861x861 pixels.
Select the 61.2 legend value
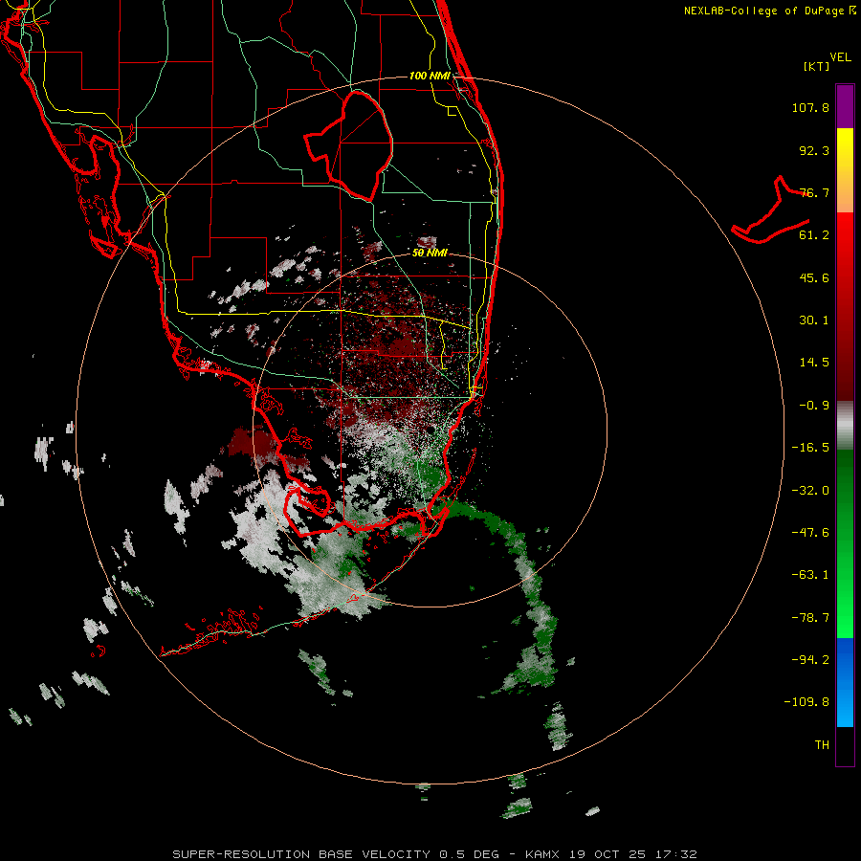click(814, 235)
